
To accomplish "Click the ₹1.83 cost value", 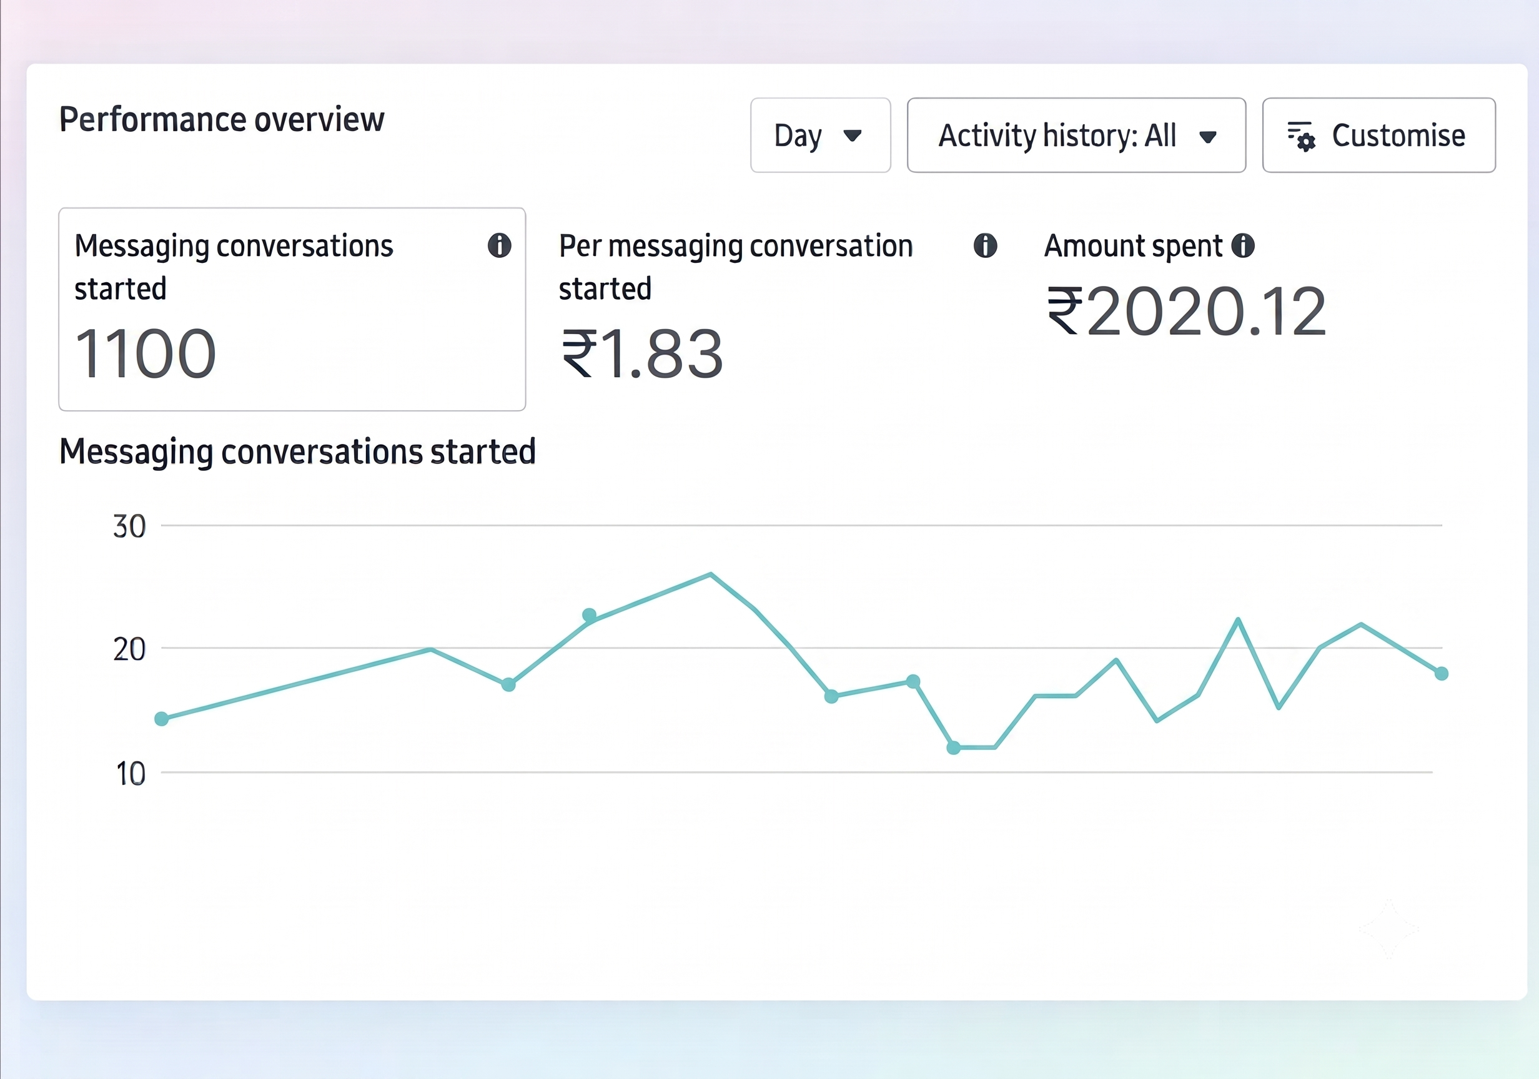I will click(642, 353).
